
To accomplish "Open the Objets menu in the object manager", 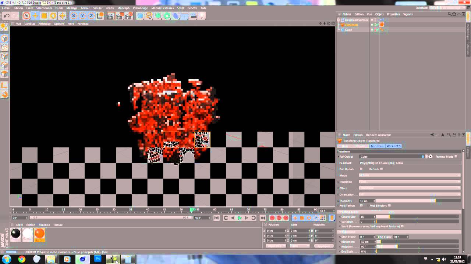I will click(x=379, y=14).
